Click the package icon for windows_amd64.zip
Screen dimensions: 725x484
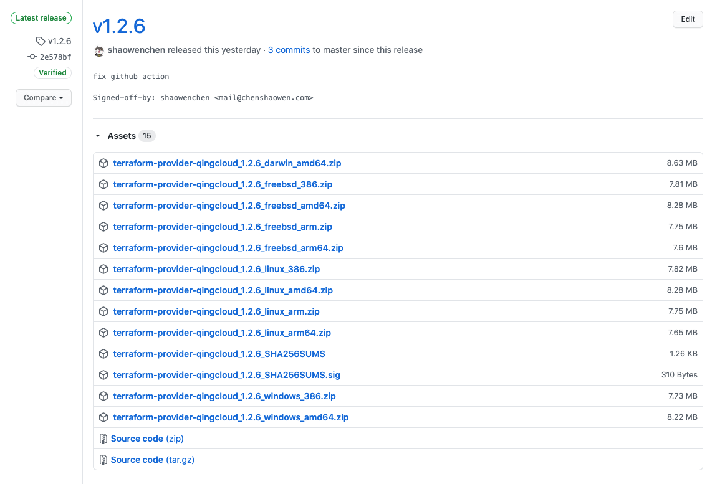103,417
